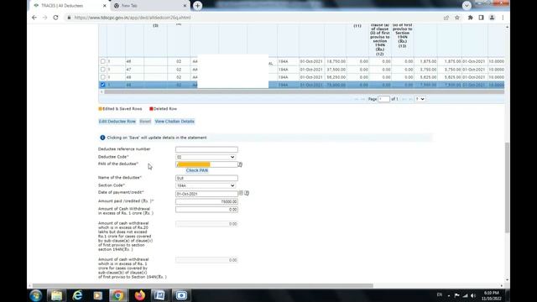
Task: Click Edit Deductee Row button
Action: 117,121
